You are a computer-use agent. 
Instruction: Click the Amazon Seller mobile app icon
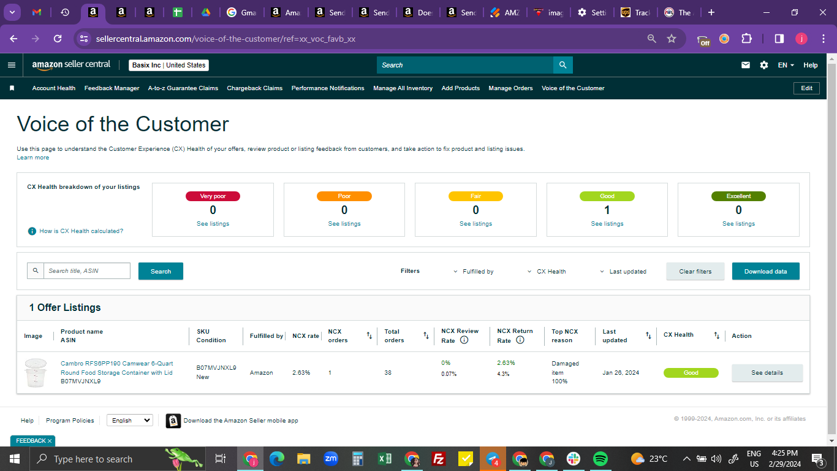pos(173,421)
